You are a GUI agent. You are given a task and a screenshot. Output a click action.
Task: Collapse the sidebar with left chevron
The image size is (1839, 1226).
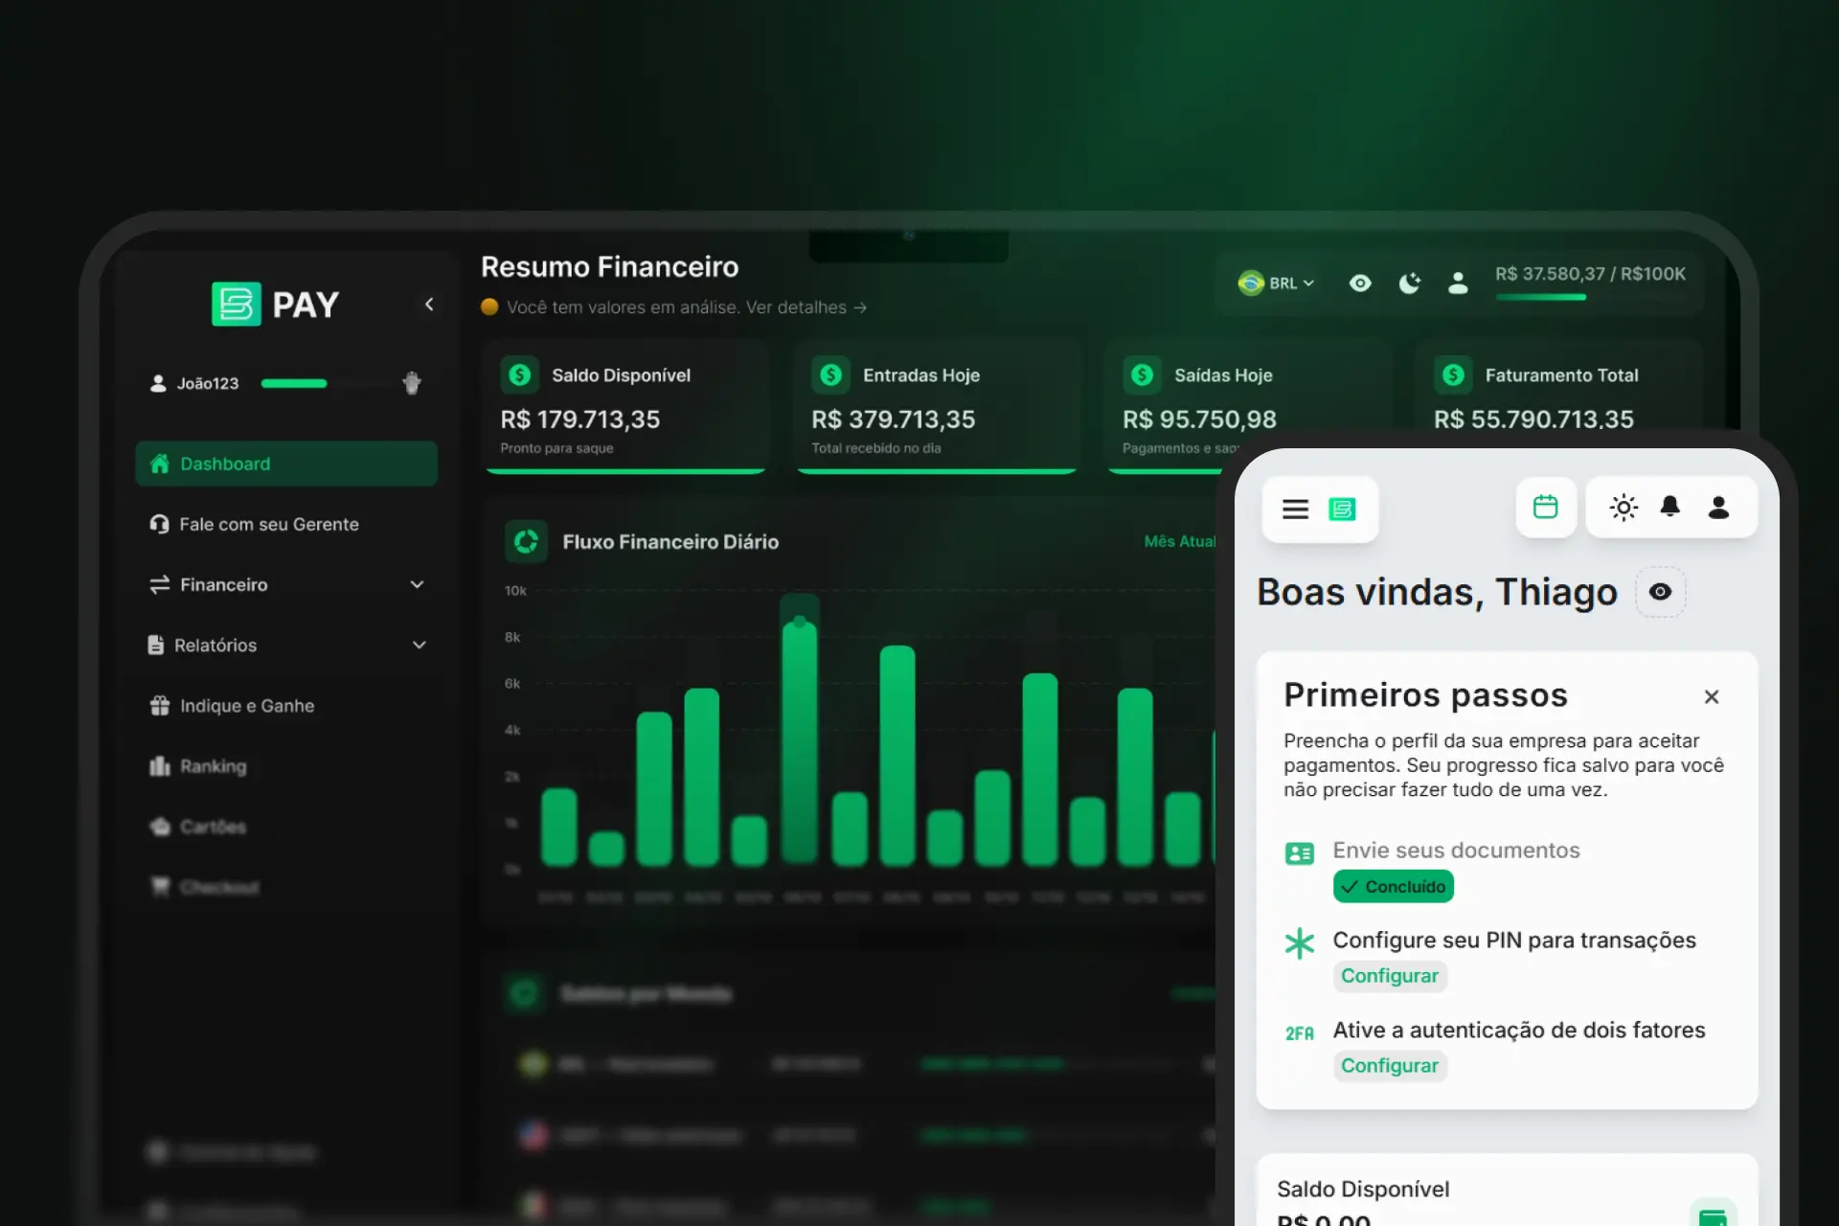click(429, 304)
